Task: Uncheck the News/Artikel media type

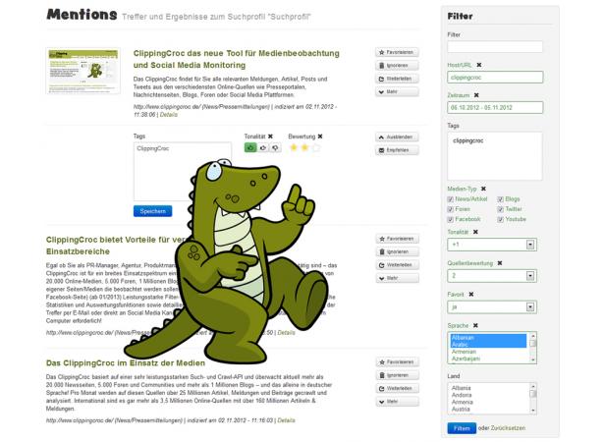Action: [450, 199]
